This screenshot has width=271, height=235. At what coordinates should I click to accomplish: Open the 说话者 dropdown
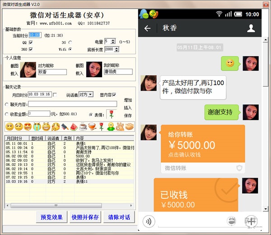pos(90,94)
